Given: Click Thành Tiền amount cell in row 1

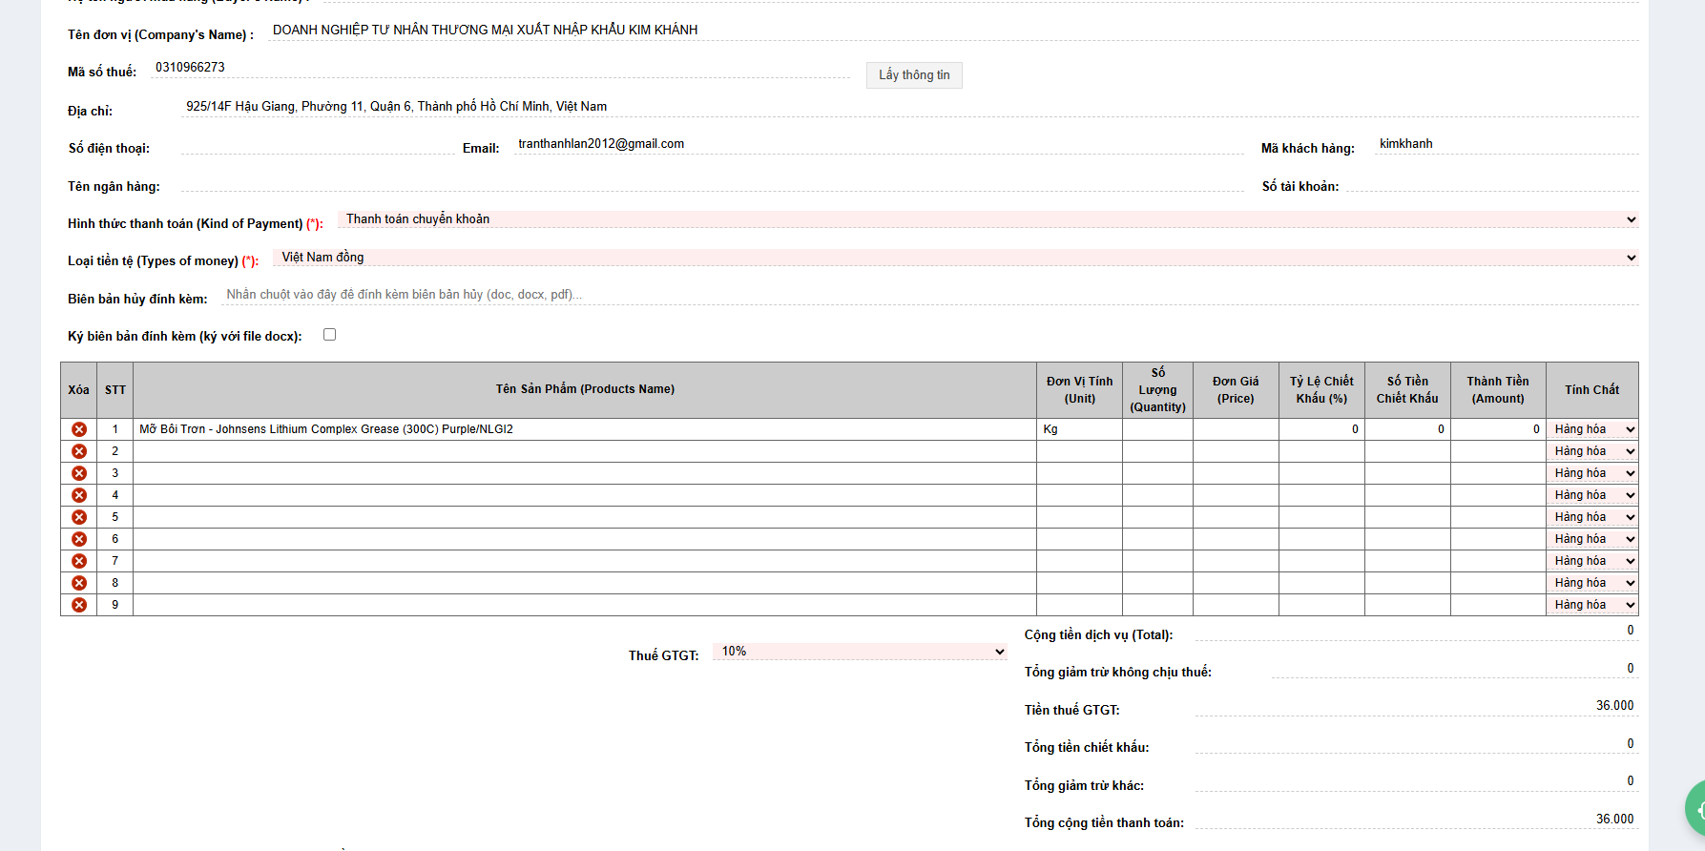Looking at the screenshot, I should point(1498,429).
